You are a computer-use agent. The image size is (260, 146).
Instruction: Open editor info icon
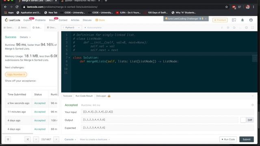tap(222, 28)
